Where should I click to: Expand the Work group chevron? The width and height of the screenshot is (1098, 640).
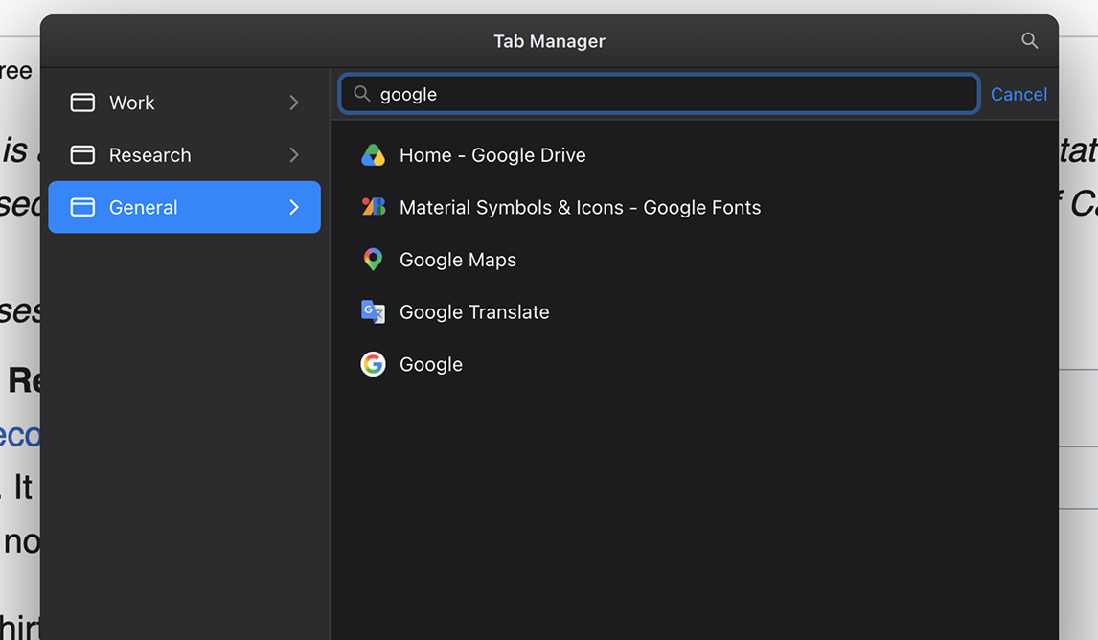click(x=294, y=103)
